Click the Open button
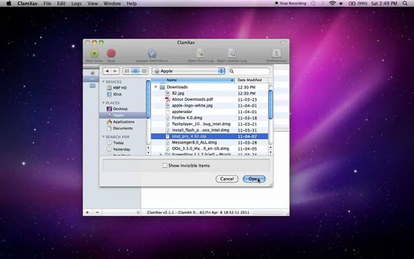 click(254, 179)
